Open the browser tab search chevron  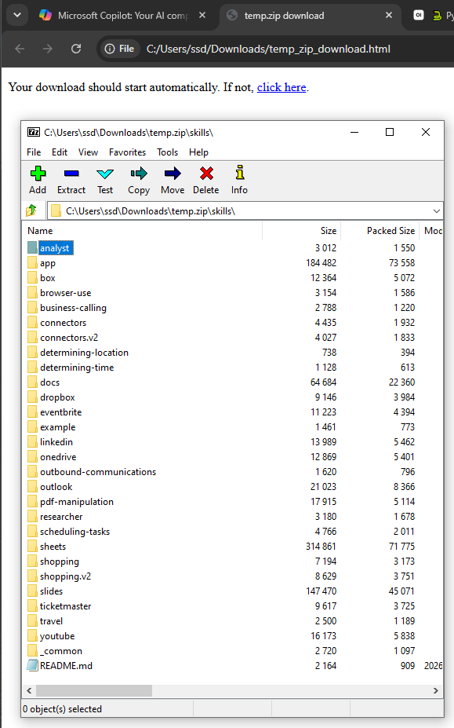17,16
